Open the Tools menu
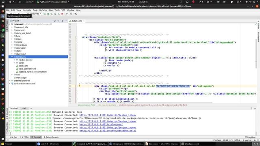This screenshot has width=260, height=146. (57, 10)
